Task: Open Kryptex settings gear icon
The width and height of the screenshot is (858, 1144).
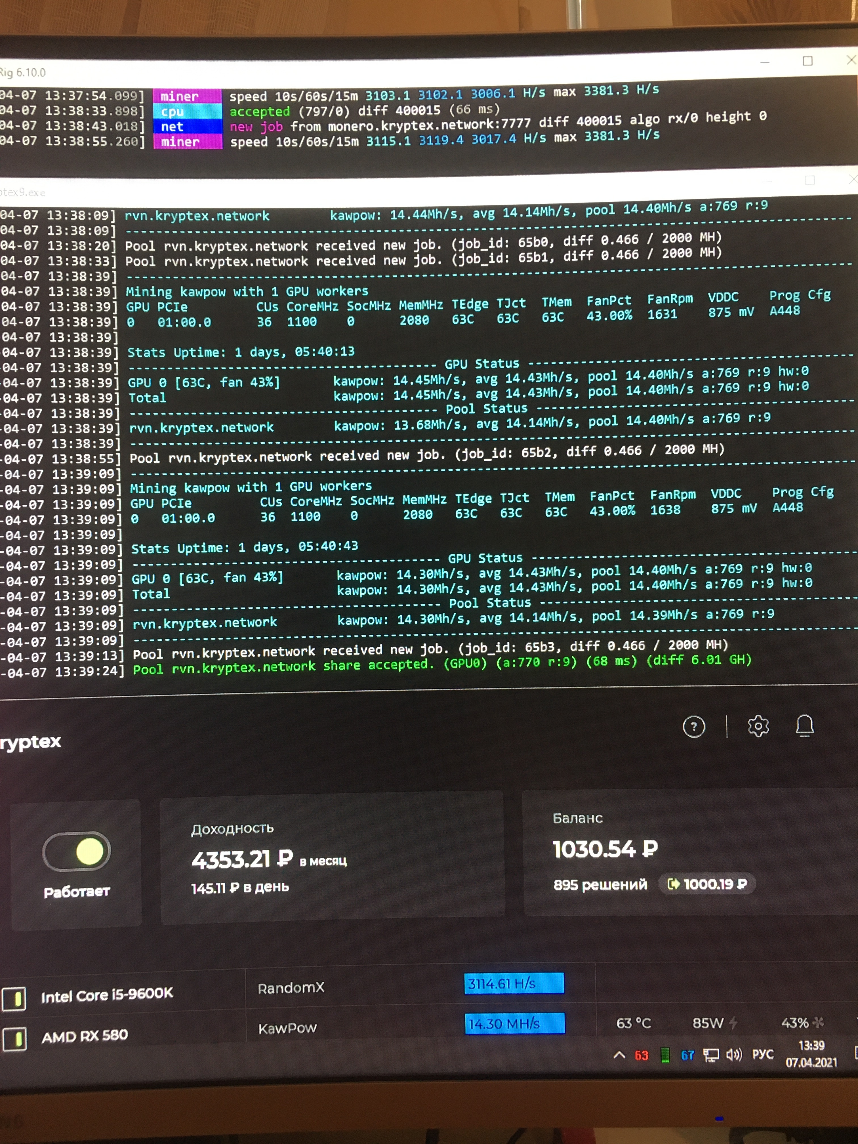Action: point(758,726)
